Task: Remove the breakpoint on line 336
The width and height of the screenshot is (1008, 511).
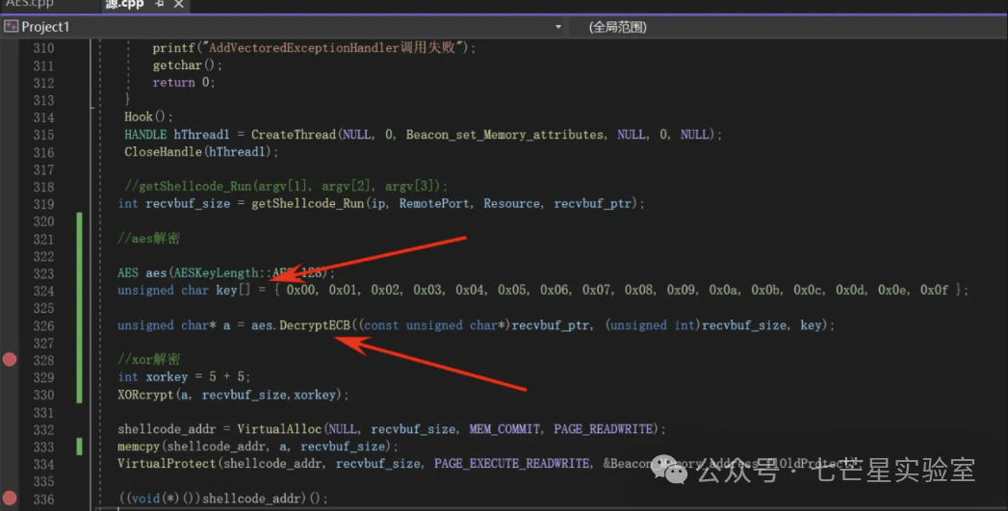Action: coord(10,498)
